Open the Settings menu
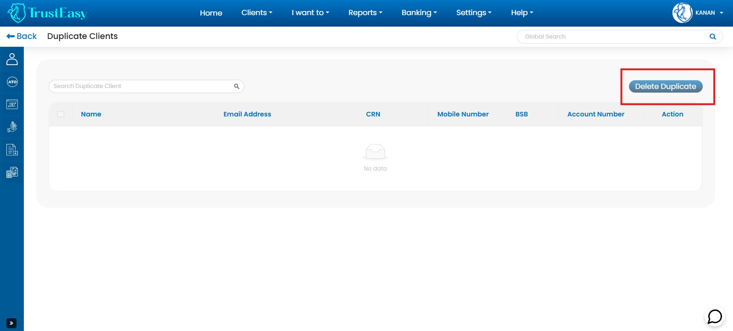Image resolution: width=733 pixels, height=331 pixels. point(474,13)
